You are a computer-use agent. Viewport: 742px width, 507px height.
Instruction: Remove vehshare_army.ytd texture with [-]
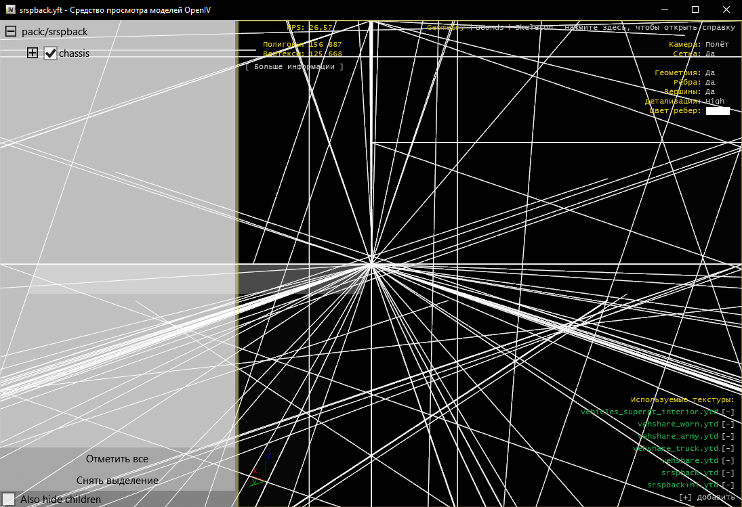point(728,436)
